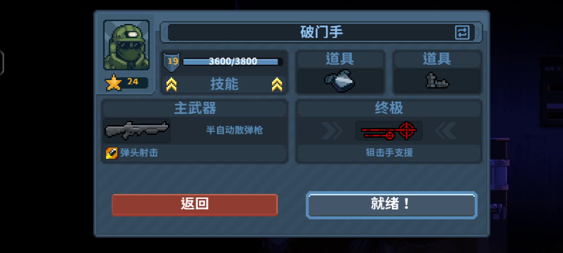Select the red sniper support crosshair icon
Screen dimensions: 563x253
[x=389, y=131]
